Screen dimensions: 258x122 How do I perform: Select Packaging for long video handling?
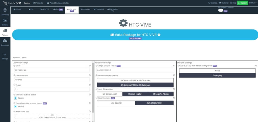[217, 75]
